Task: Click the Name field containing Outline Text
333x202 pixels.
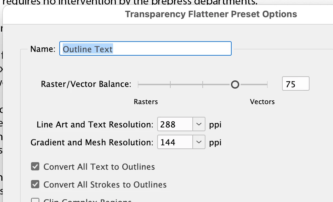Action: [x=145, y=49]
